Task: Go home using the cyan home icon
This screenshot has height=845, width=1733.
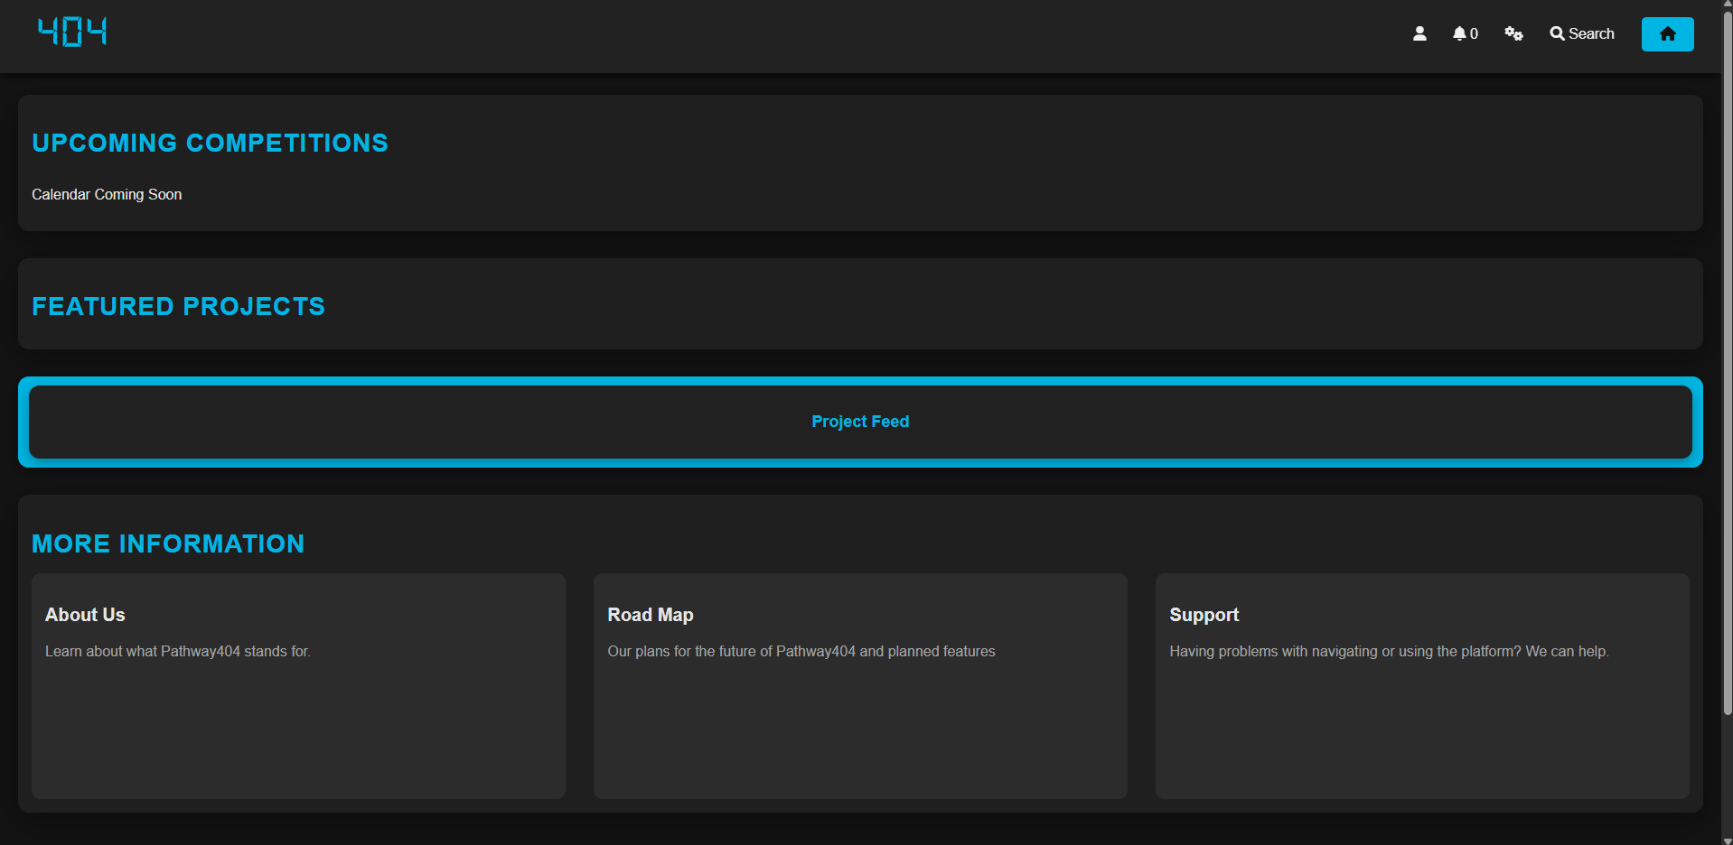Action: pyautogui.click(x=1667, y=33)
